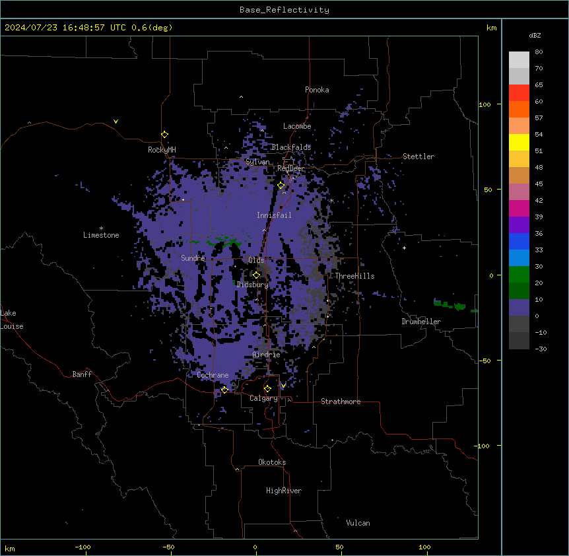Select the light orange 54-57 dBZ swatch
The height and width of the screenshot is (556, 569).
coord(519,126)
